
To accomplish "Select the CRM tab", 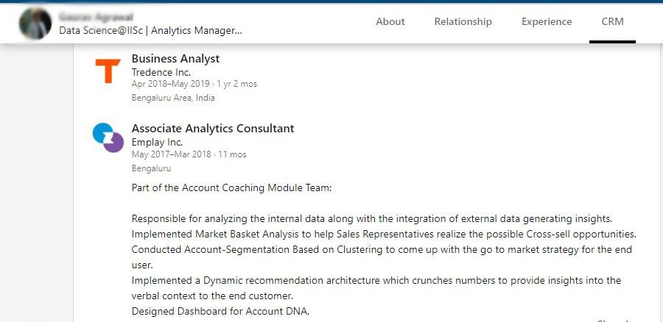I will (x=612, y=21).
